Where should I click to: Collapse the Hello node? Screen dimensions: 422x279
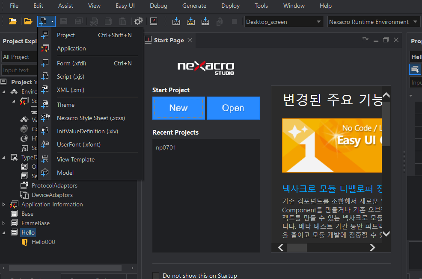3,233
